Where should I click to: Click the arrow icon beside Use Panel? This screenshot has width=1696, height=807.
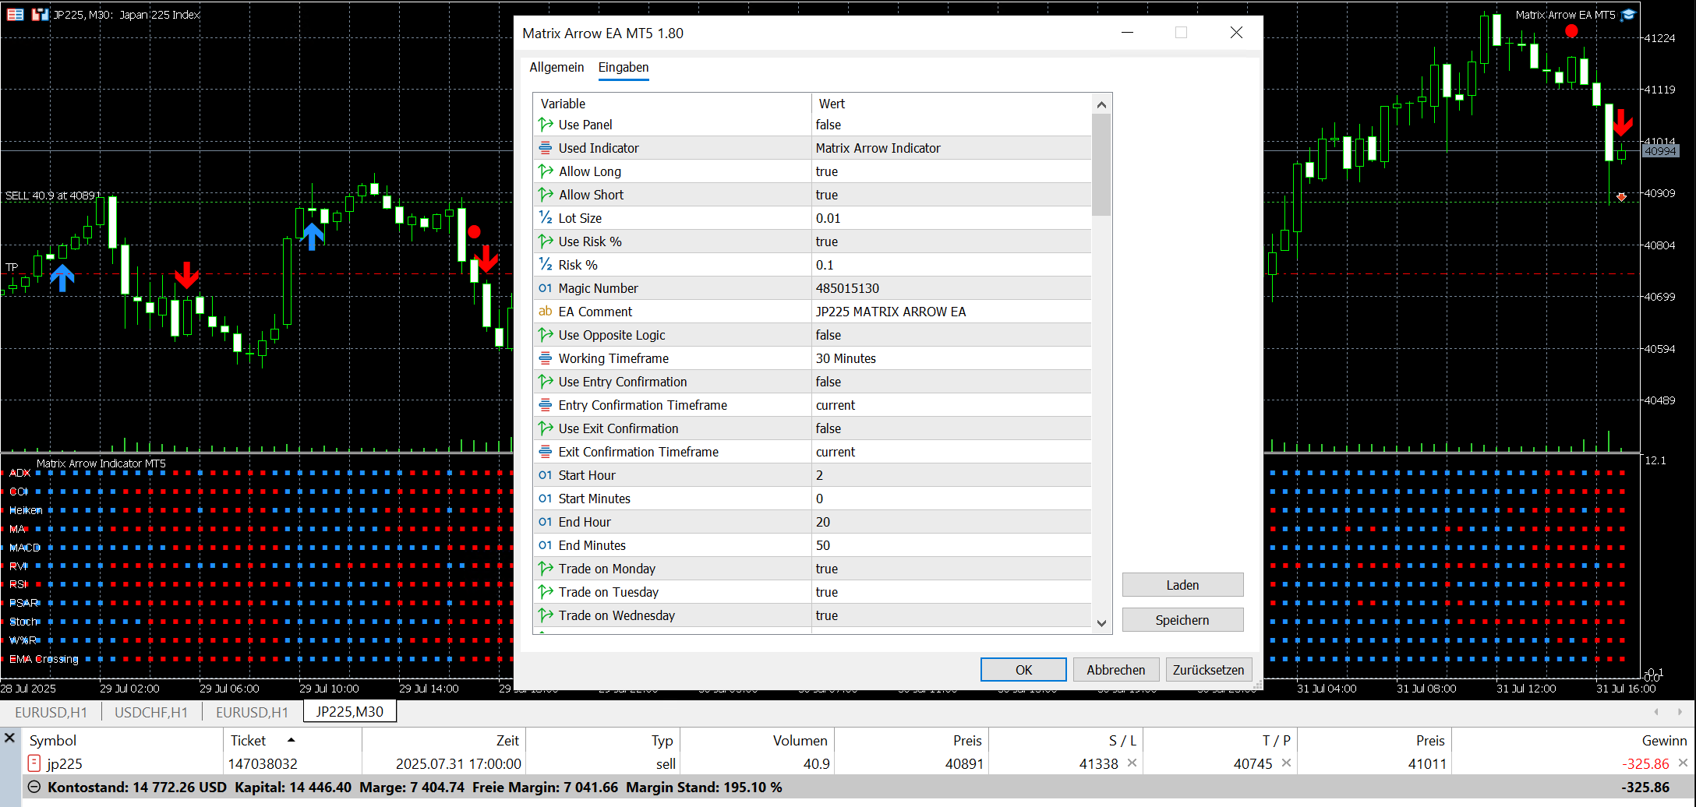tap(546, 125)
